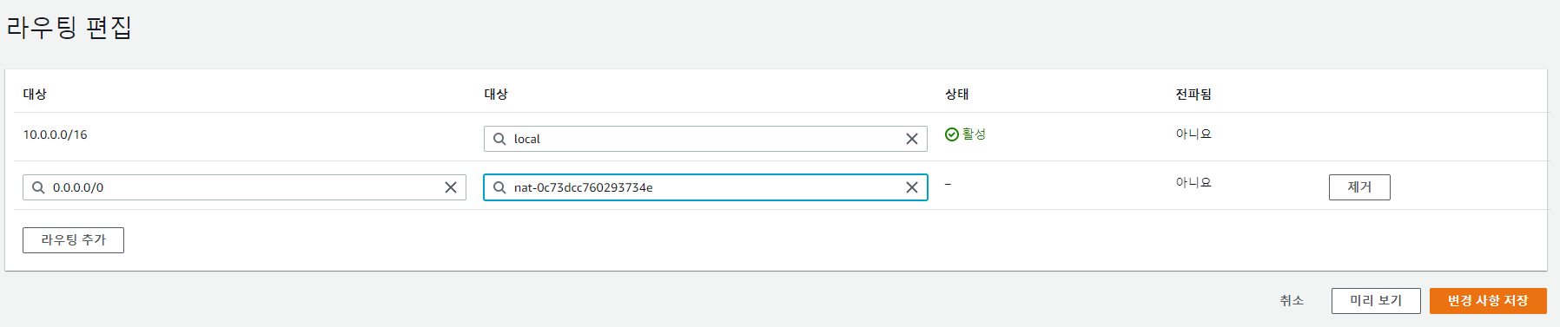Click the 전파됨 column header

point(1193,94)
